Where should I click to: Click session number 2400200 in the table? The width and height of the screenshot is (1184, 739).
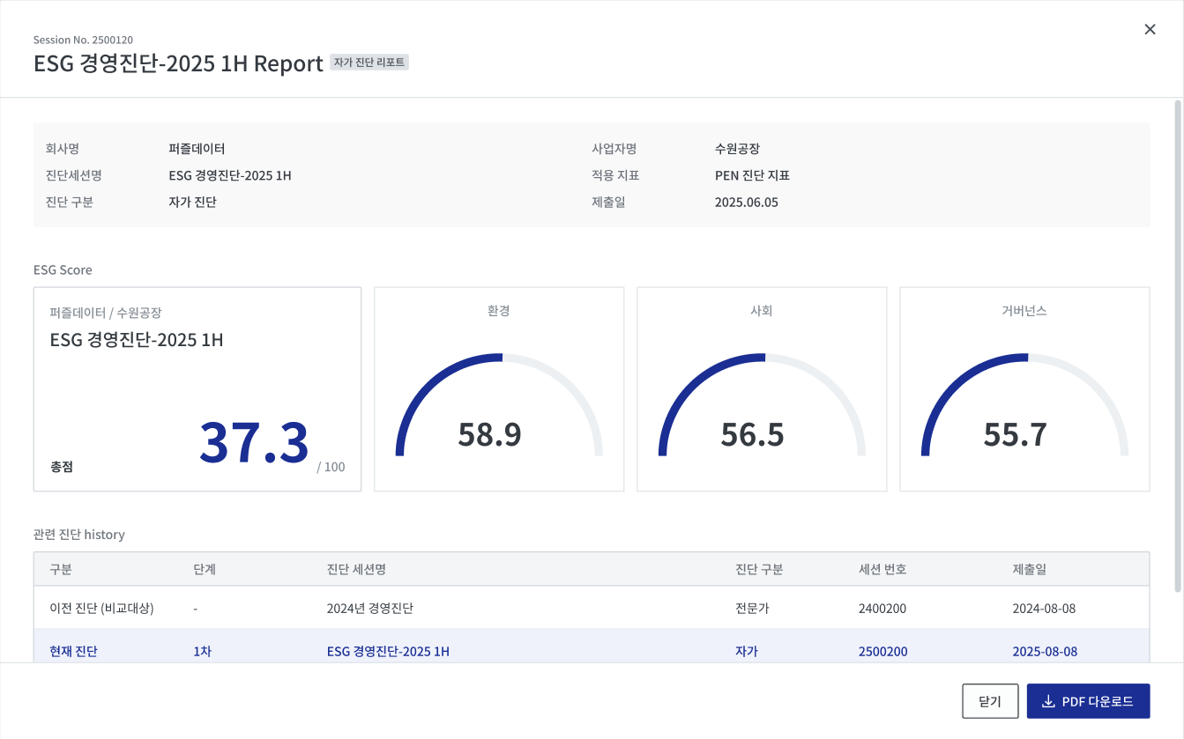[x=882, y=609]
